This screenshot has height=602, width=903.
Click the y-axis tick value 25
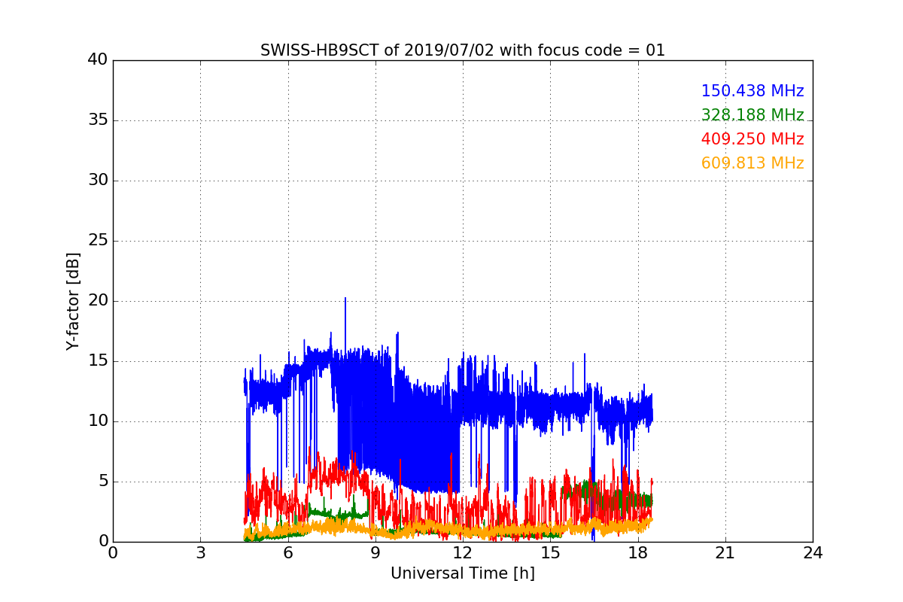click(x=98, y=240)
